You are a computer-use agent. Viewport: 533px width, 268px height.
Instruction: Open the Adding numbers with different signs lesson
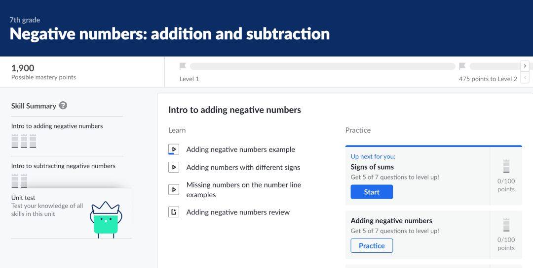pyautogui.click(x=243, y=167)
